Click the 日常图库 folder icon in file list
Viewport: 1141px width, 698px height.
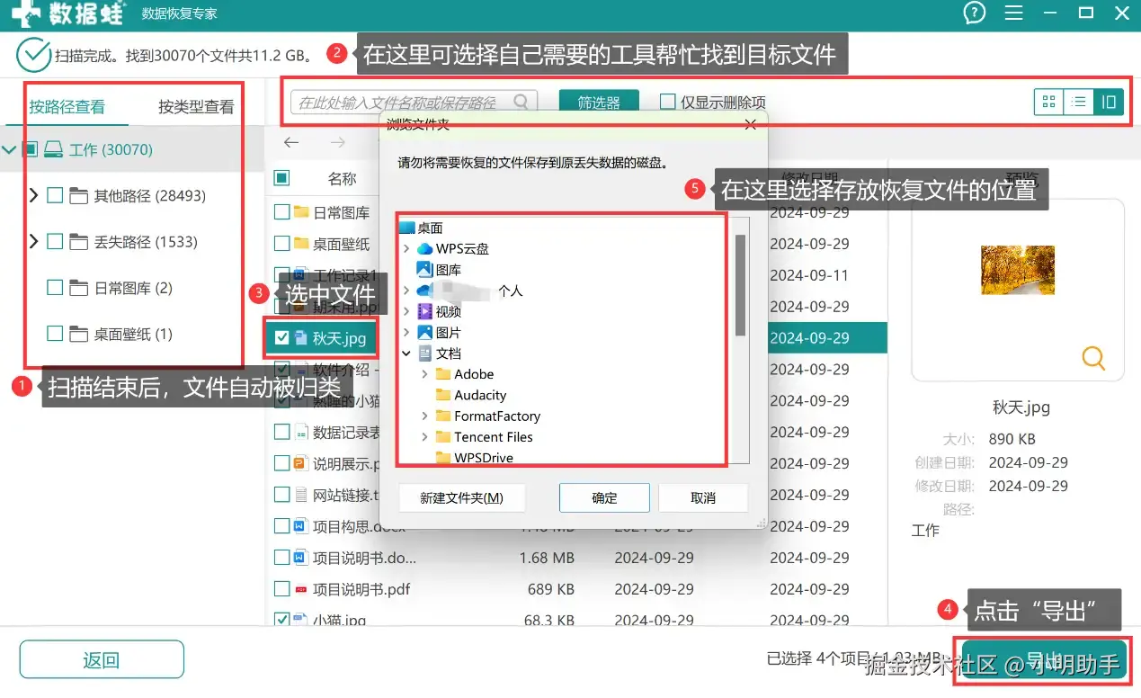302,212
